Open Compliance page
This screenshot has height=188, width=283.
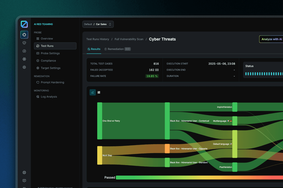pos(55,61)
